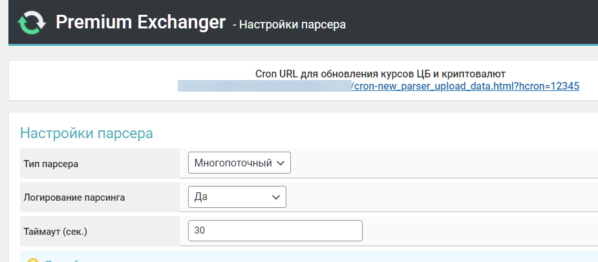Click the Таймаут (сек.) label
This screenshot has height=262, width=598.
click(x=56, y=231)
